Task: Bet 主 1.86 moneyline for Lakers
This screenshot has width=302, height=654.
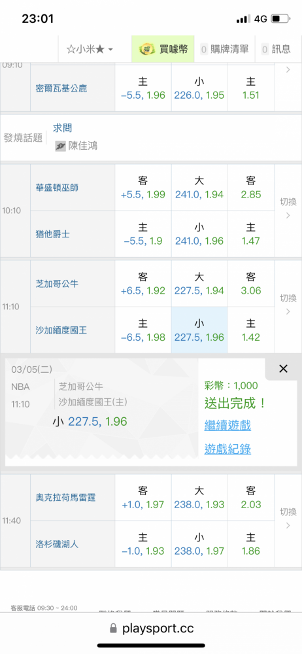Action: click(251, 544)
